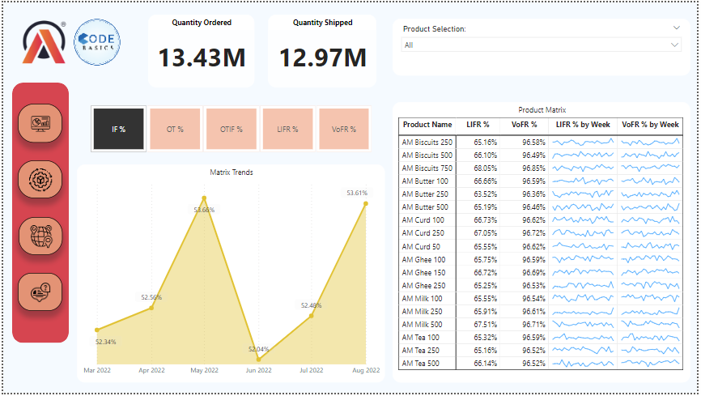Viewport: 701px width, 396px height.
Task: Click the product gear-box sidebar icon
Action: point(40,180)
